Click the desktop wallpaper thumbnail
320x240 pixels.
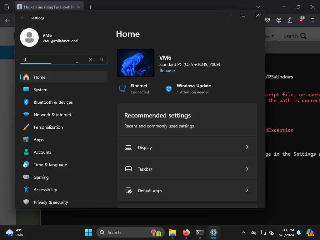[136, 62]
